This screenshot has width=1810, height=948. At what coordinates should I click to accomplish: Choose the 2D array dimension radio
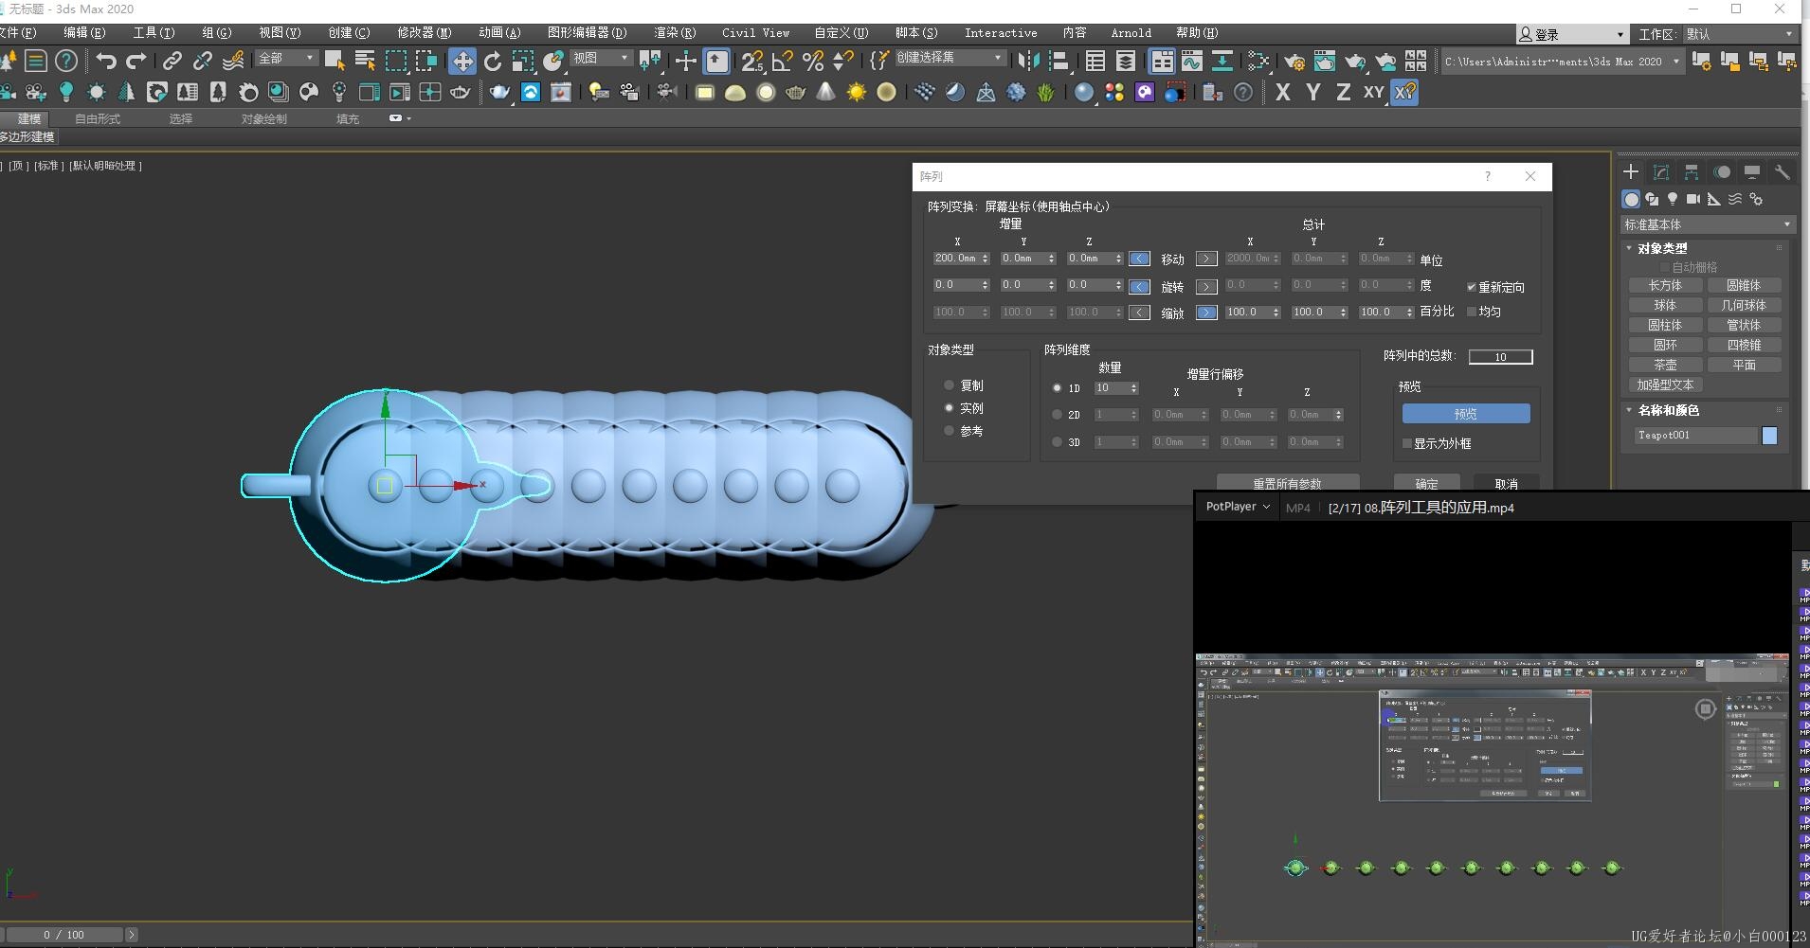[1057, 414]
